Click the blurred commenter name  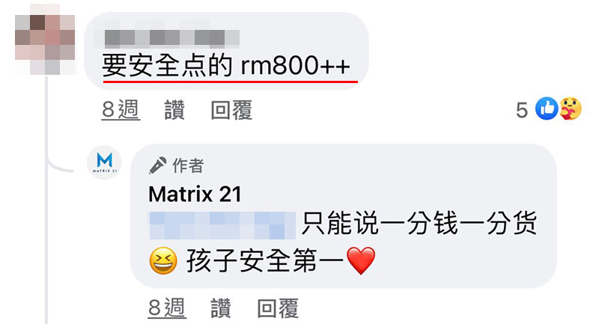pyautogui.click(x=172, y=39)
